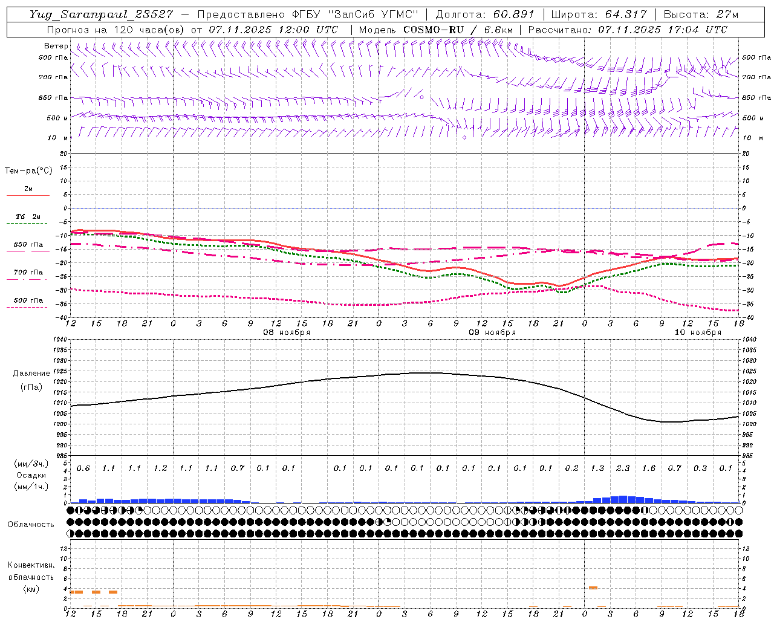Image resolution: width=774 pixels, height=619 pixels.
Task: Click the Ветер wind panel label
Action: [56, 46]
